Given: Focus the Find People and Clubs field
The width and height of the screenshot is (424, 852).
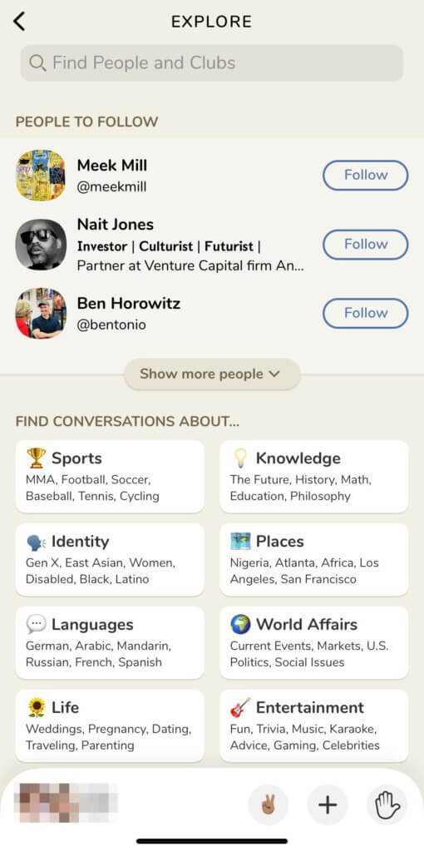Looking at the screenshot, I should pos(212,63).
